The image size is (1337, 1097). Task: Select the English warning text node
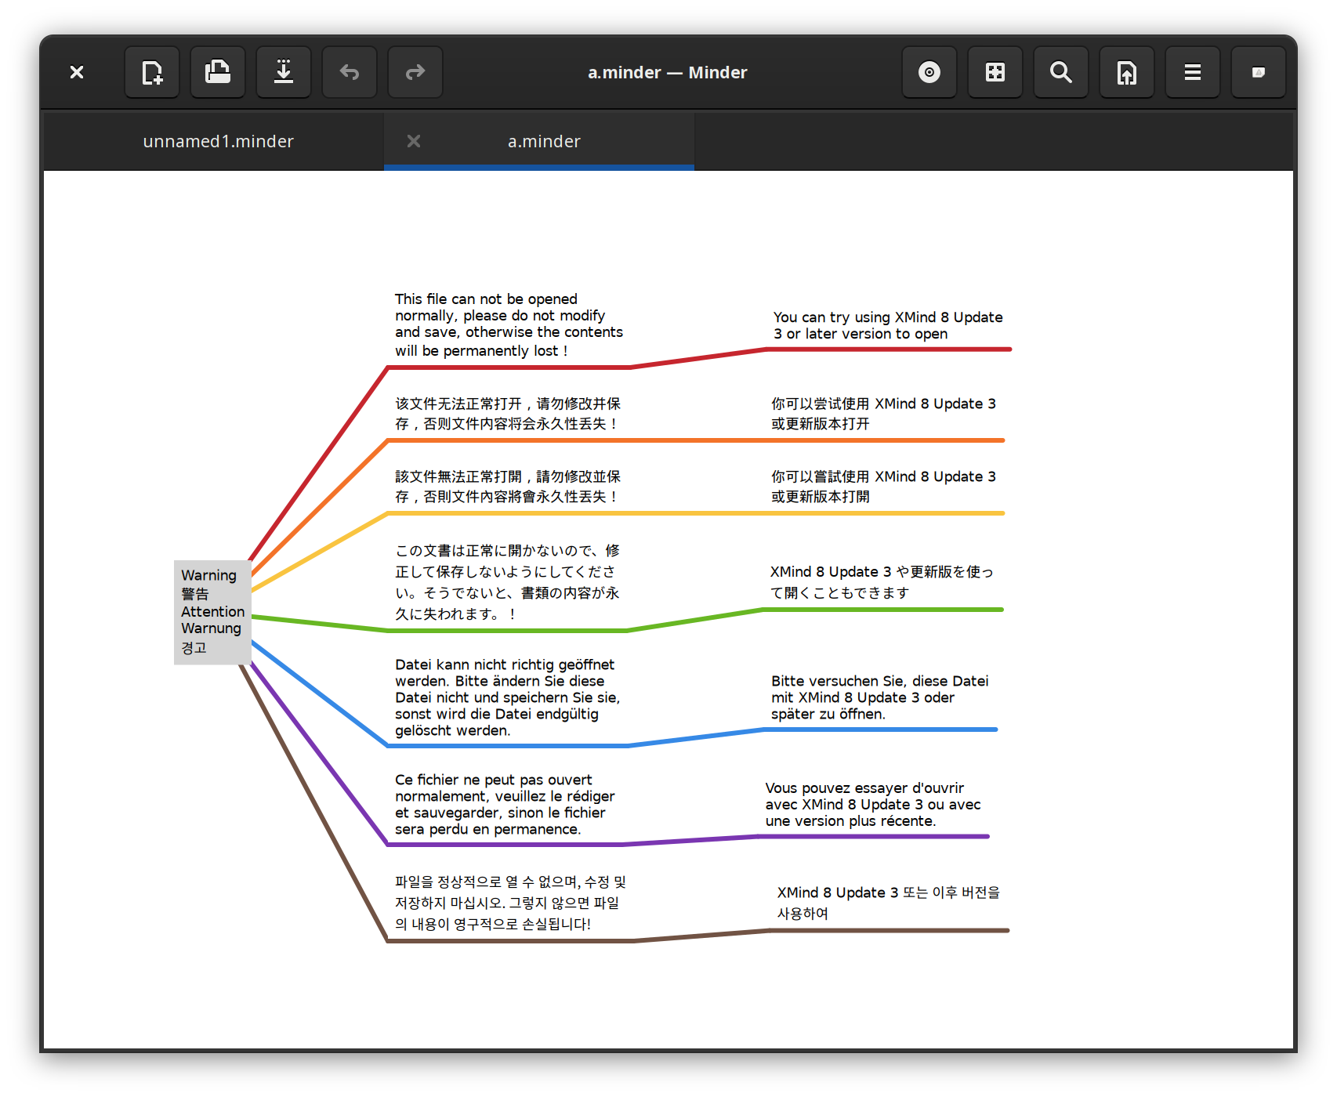click(x=508, y=324)
